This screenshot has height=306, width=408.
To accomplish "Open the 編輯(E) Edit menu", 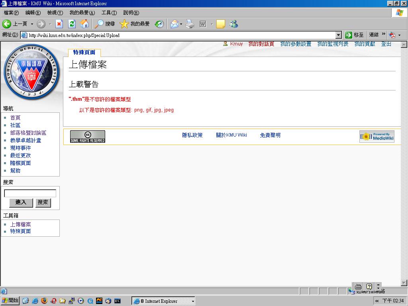I will (33, 12).
